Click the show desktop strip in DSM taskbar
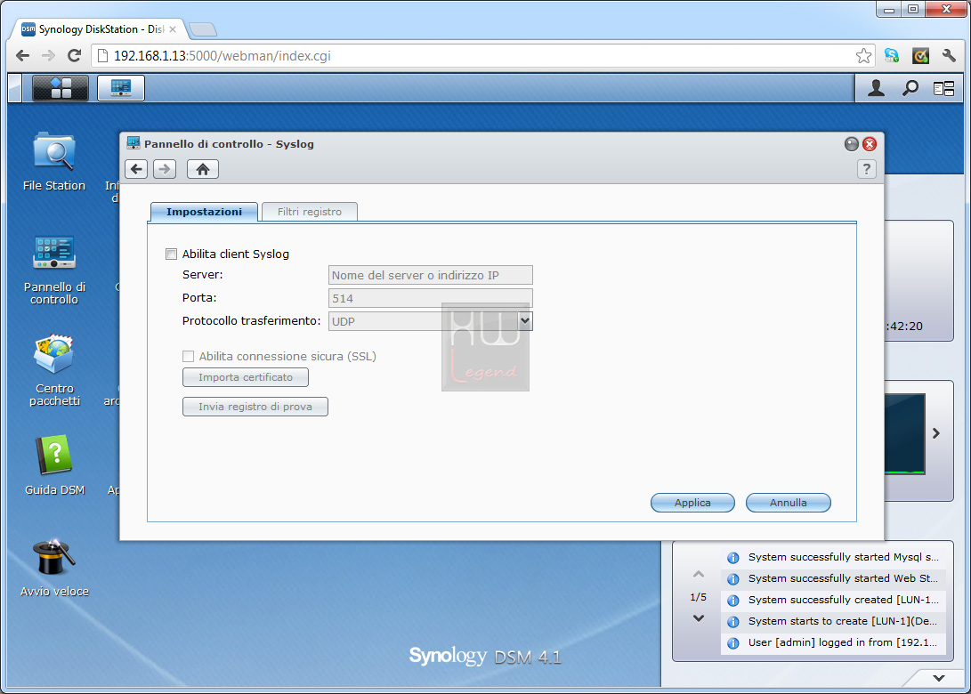 (15, 88)
